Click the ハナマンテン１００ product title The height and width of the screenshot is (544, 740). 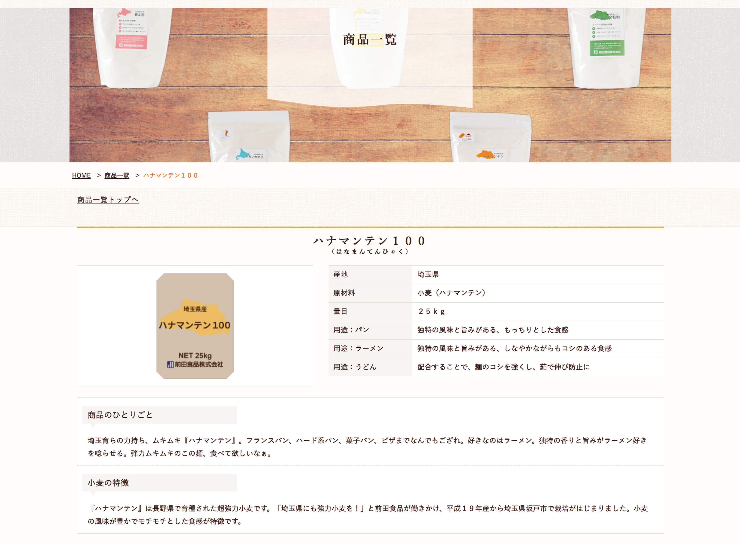(370, 241)
